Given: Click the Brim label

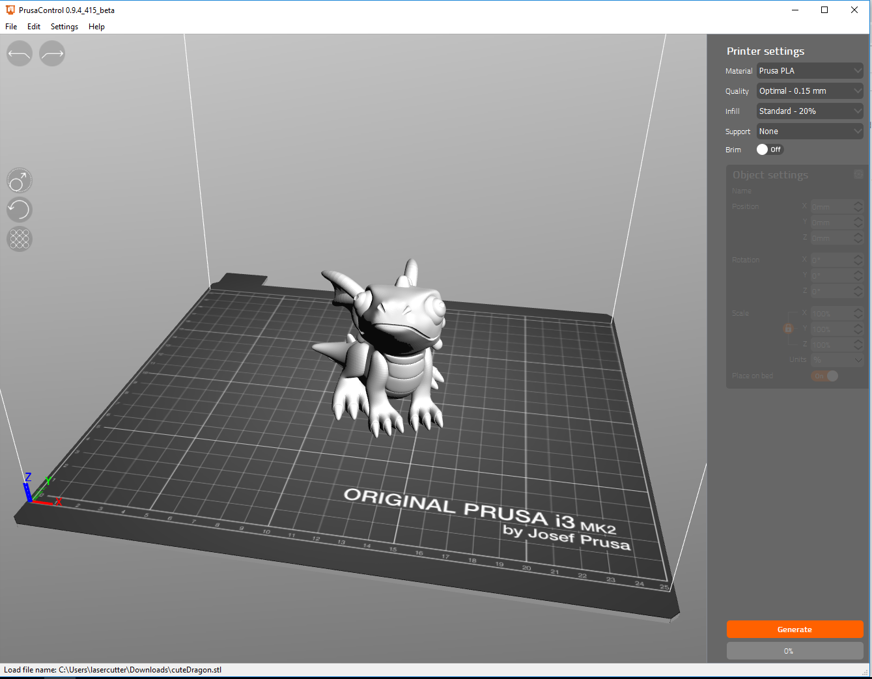Looking at the screenshot, I should click(733, 150).
